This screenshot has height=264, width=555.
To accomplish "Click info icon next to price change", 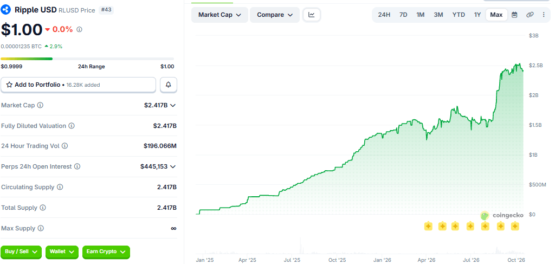I will pos(79,29).
